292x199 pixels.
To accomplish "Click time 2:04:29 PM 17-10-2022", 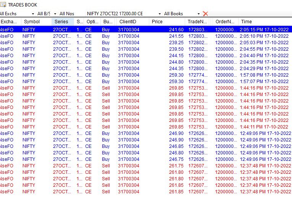I will coord(264,69).
